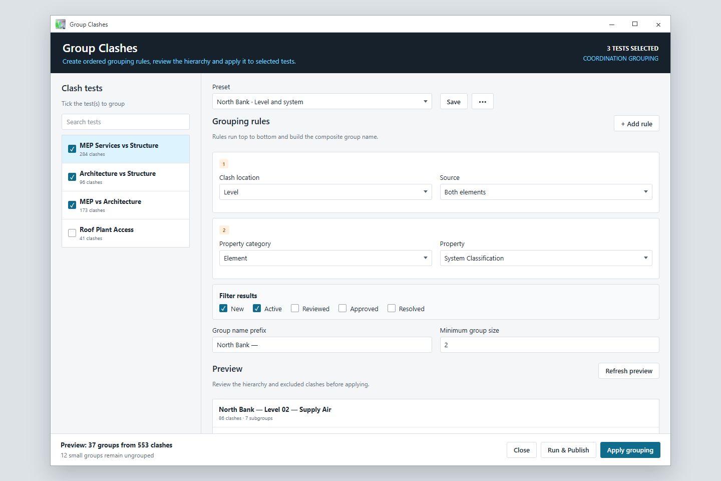This screenshot has width=721, height=481.
Task: Save the current preset
Action: (x=454, y=102)
